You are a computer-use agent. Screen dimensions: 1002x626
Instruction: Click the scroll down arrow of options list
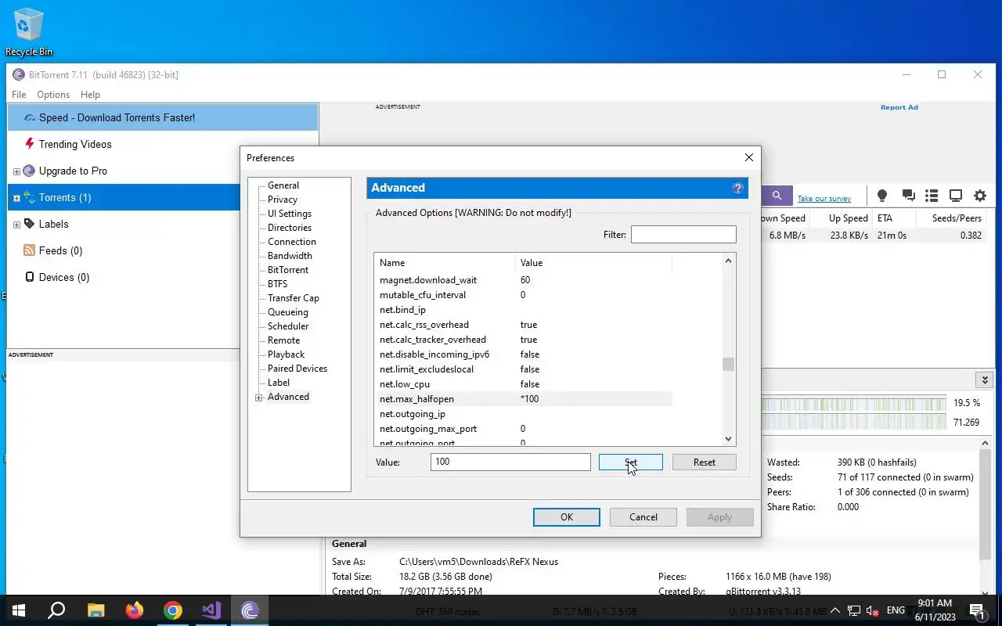click(728, 440)
